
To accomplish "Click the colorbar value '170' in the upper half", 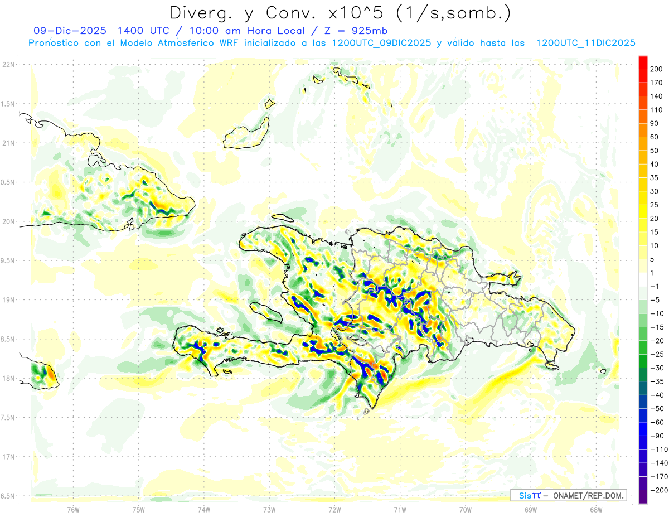I will (657, 83).
